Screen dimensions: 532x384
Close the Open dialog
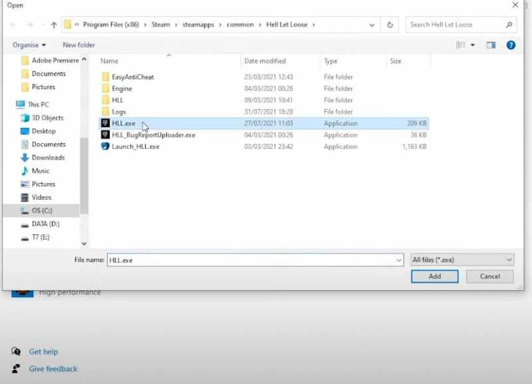click(x=515, y=5)
